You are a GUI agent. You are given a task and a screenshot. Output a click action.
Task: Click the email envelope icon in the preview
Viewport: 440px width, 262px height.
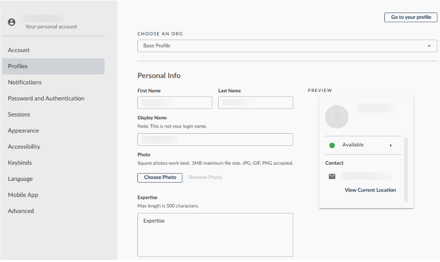[x=332, y=176]
